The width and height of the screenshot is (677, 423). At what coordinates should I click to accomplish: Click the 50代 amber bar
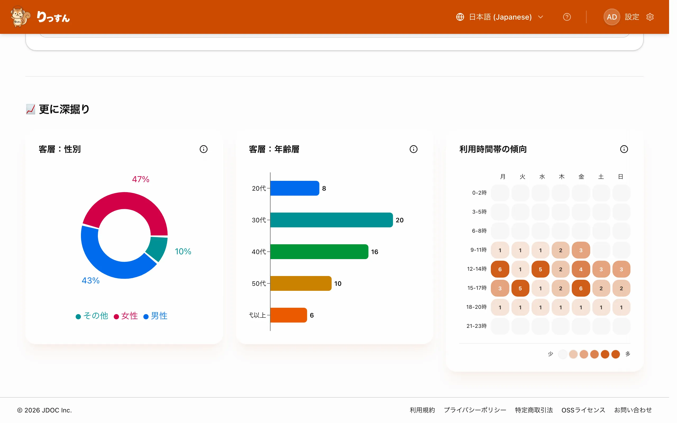tap(301, 283)
